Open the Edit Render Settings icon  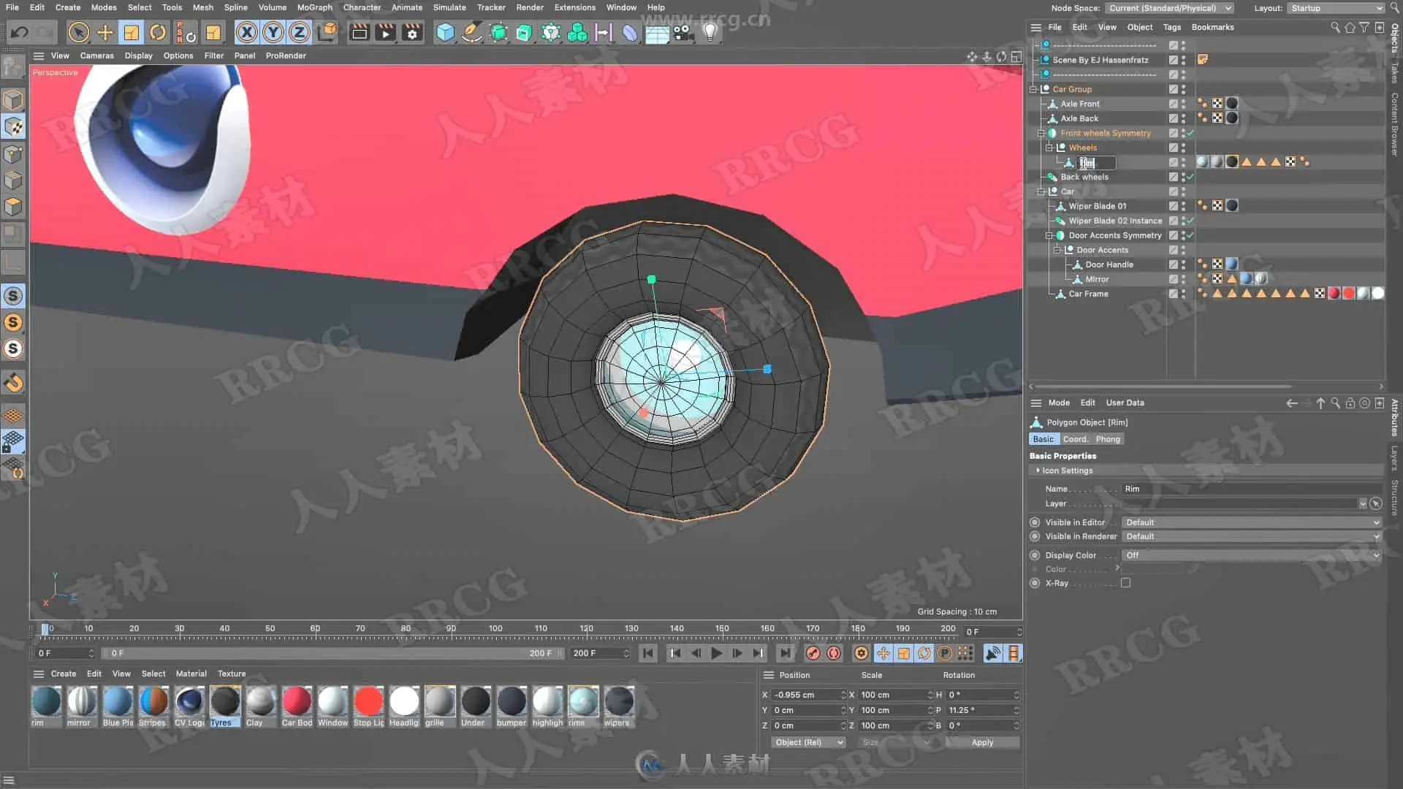412,32
